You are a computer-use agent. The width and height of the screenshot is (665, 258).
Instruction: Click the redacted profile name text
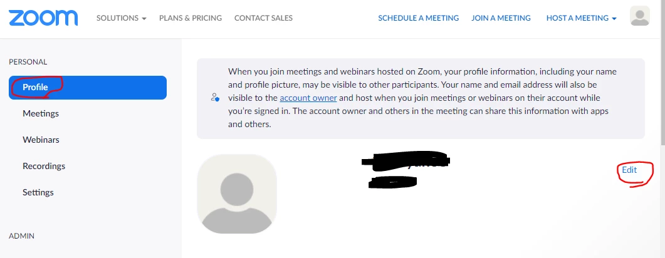pyautogui.click(x=406, y=162)
